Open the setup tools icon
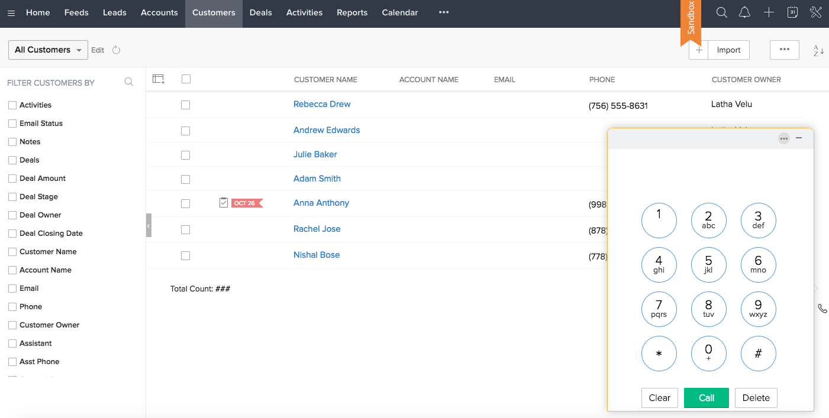This screenshot has width=829, height=418. [x=816, y=12]
